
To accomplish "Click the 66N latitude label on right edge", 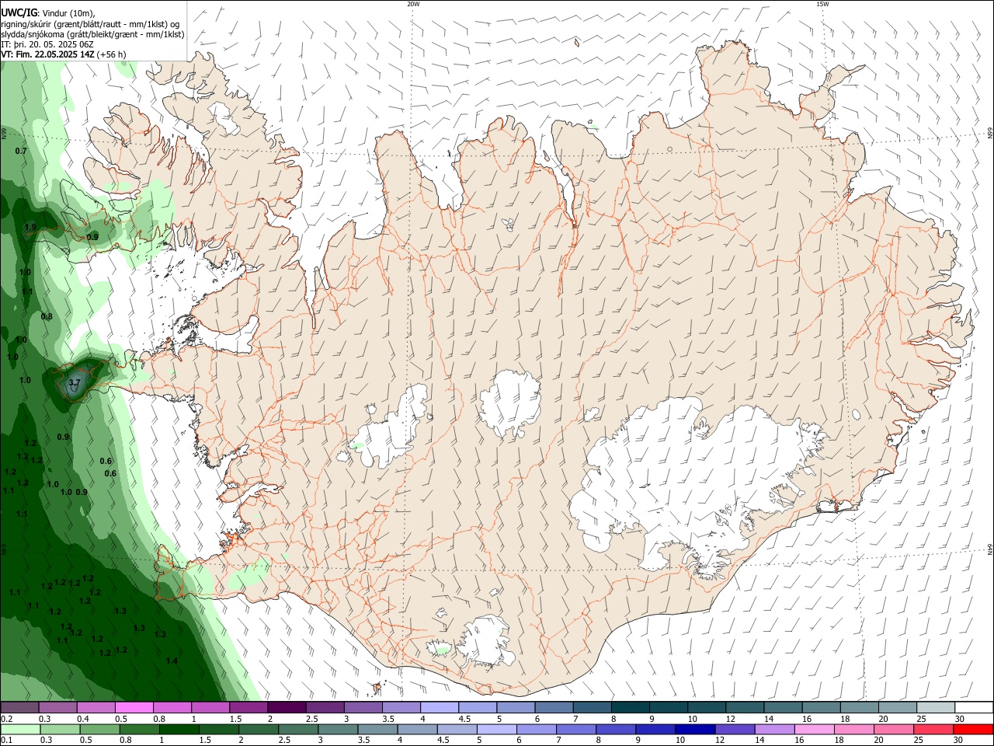I will (991, 134).
